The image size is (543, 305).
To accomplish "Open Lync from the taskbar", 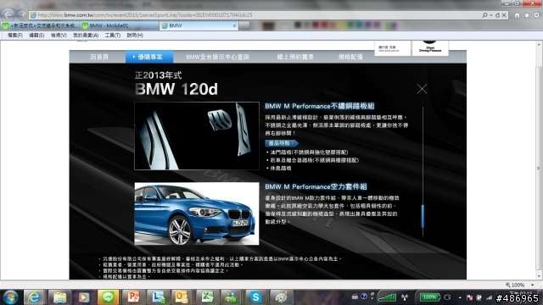I will point(158,297).
